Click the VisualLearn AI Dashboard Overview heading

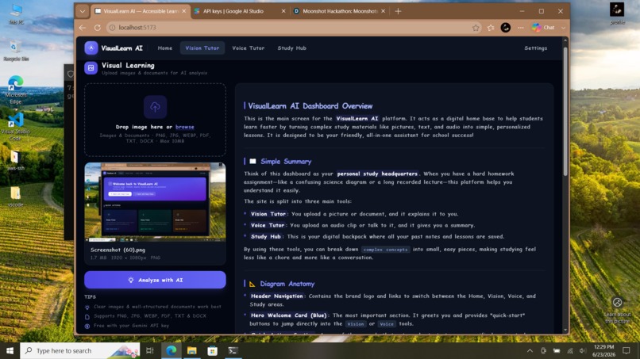pyautogui.click(x=310, y=106)
